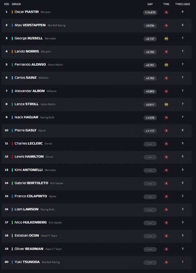Viewport: 196px width, 273px height.
Task: Click Lando Norris's soft tyre icon
Action: (x=166, y=52)
